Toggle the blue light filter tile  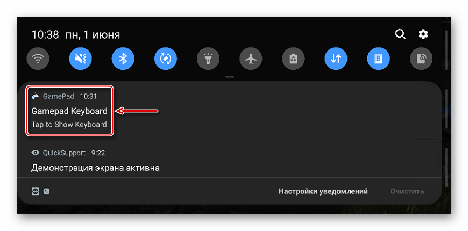click(379, 59)
